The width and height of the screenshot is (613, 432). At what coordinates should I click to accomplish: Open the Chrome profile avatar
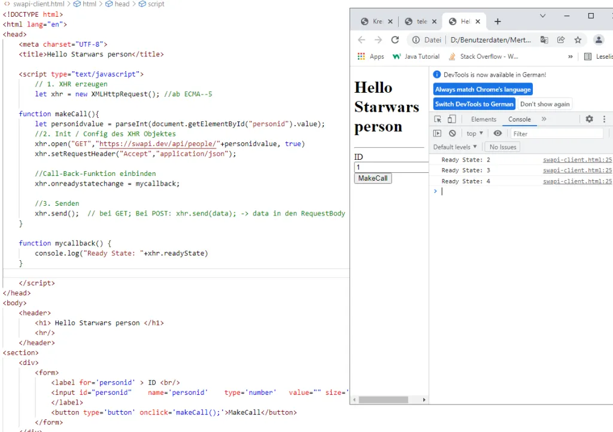[x=599, y=40]
